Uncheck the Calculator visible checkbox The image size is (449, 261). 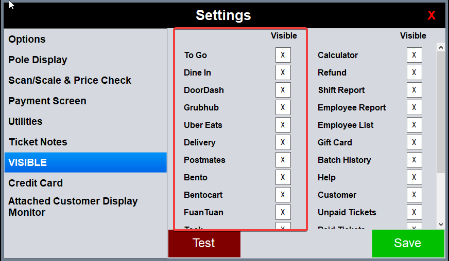click(x=414, y=55)
